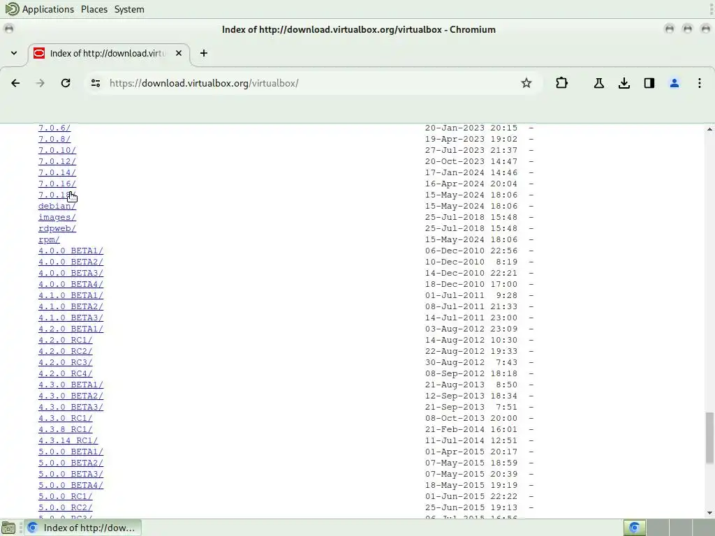Open the images/ directory link

pos(57,217)
